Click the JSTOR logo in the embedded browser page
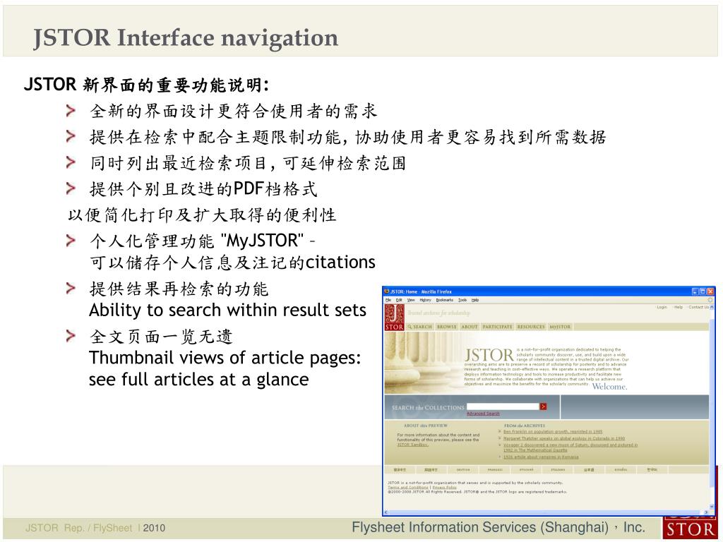This screenshot has height=542, width=723. point(395,317)
